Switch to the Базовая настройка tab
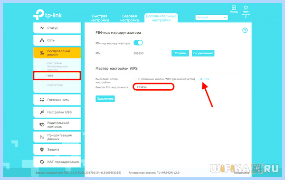The height and width of the screenshot is (180, 285). click(x=129, y=18)
